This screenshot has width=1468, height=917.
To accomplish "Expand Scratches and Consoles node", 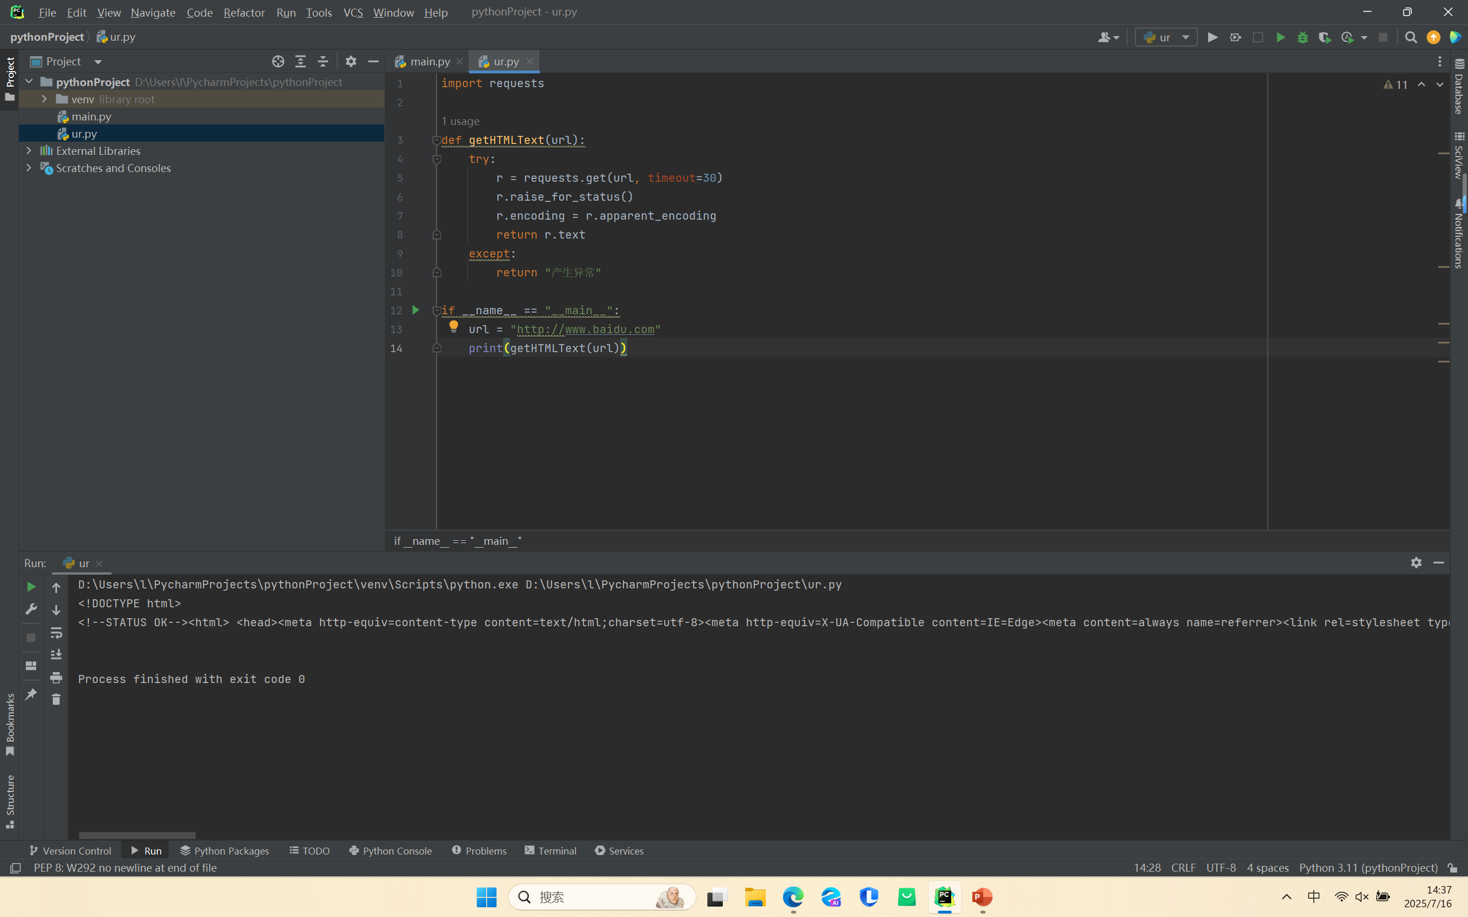I will [x=29, y=167].
